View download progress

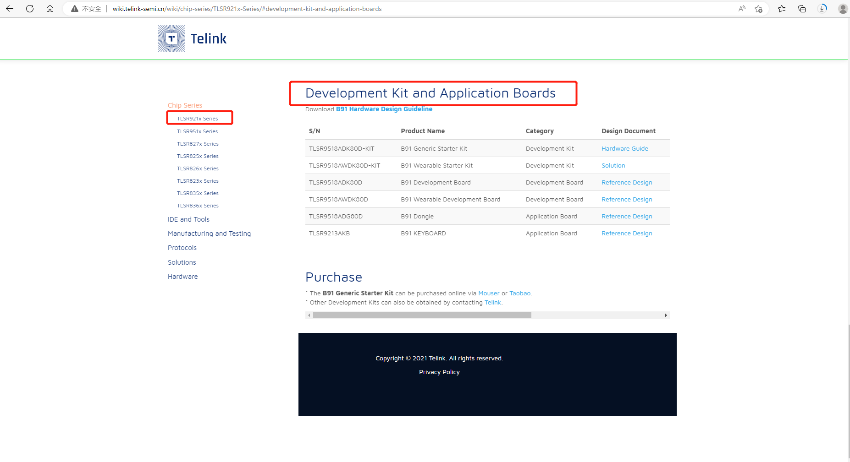pos(822,8)
